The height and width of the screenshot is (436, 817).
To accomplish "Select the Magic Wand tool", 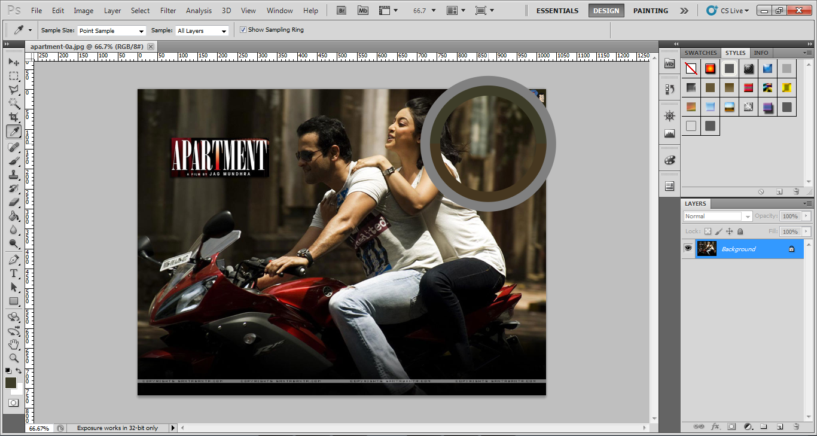I will click(13, 103).
